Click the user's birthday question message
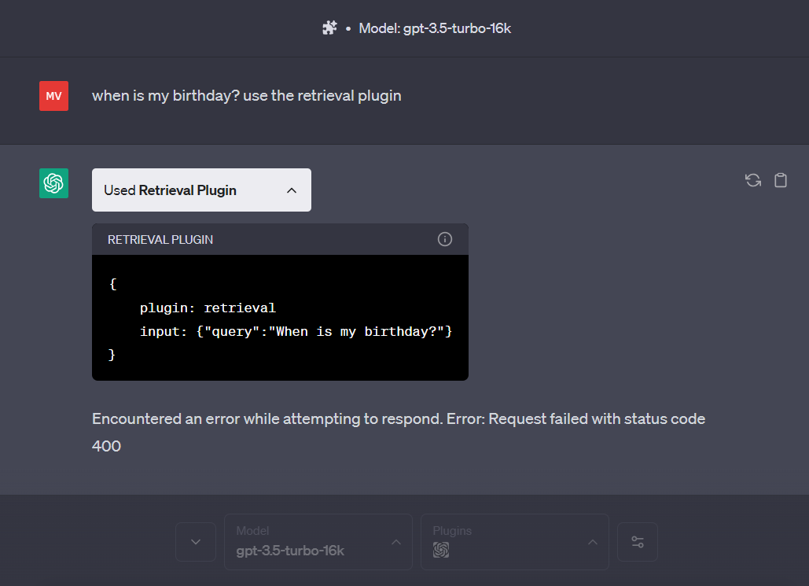The image size is (809, 586). point(246,95)
